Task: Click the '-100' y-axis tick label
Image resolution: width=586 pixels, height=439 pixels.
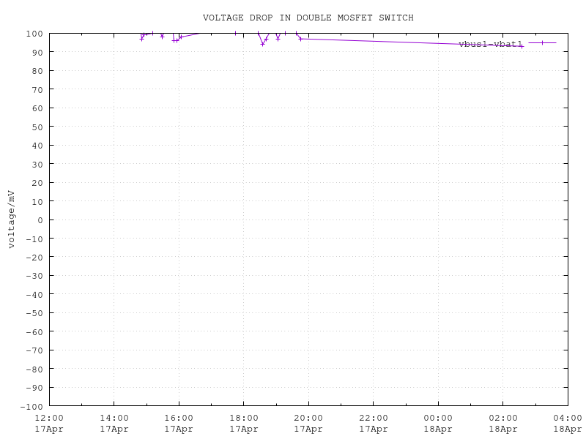Action: 31,407
